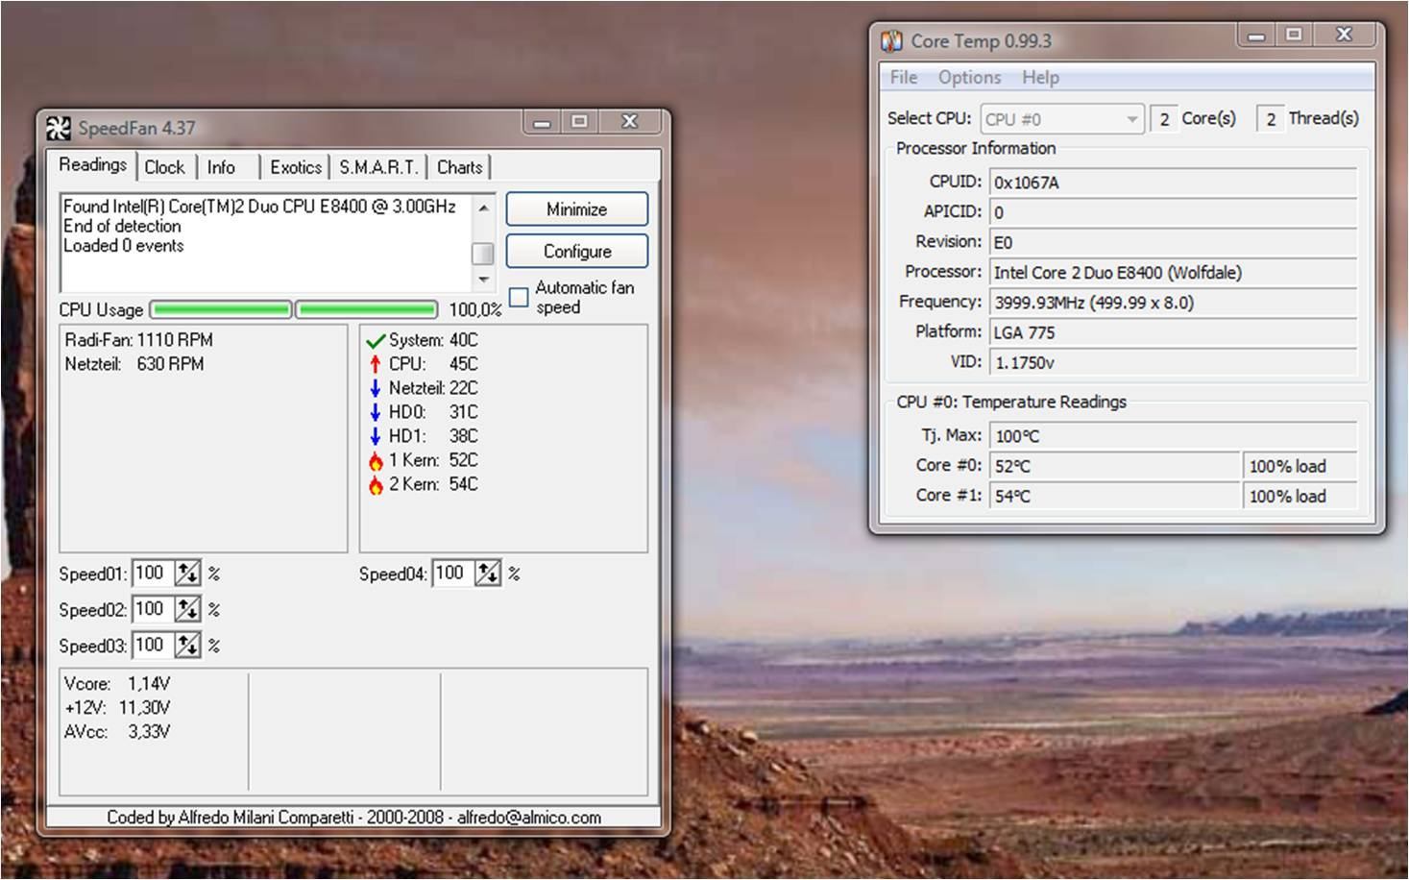The height and width of the screenshot is (880, 1409).
Task: Click the blue down arrow beside Netzteil temperature
Action: (x=376, y=388)
